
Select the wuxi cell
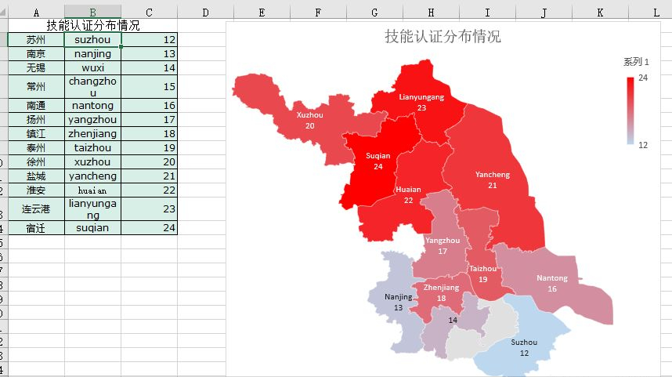click(92, 67)
